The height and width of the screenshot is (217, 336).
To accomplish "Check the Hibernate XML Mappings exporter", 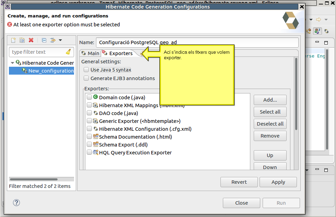I will [89, 105].
